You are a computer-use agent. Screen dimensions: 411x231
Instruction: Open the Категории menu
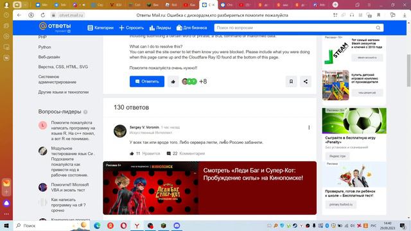100,28
